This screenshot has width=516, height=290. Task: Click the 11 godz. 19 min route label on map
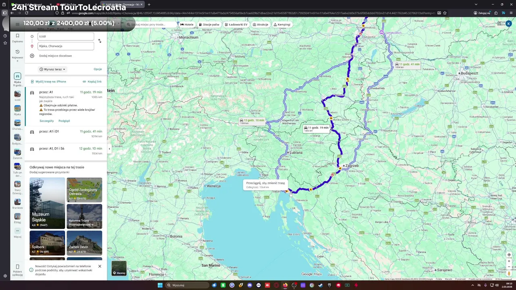[316, 129]
